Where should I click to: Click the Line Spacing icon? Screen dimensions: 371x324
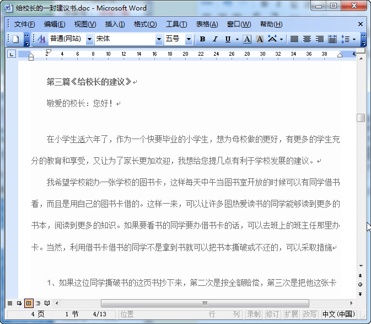coord(345,39)
